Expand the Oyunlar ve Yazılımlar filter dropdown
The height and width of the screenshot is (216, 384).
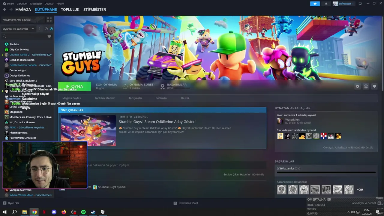coord(19,29)
